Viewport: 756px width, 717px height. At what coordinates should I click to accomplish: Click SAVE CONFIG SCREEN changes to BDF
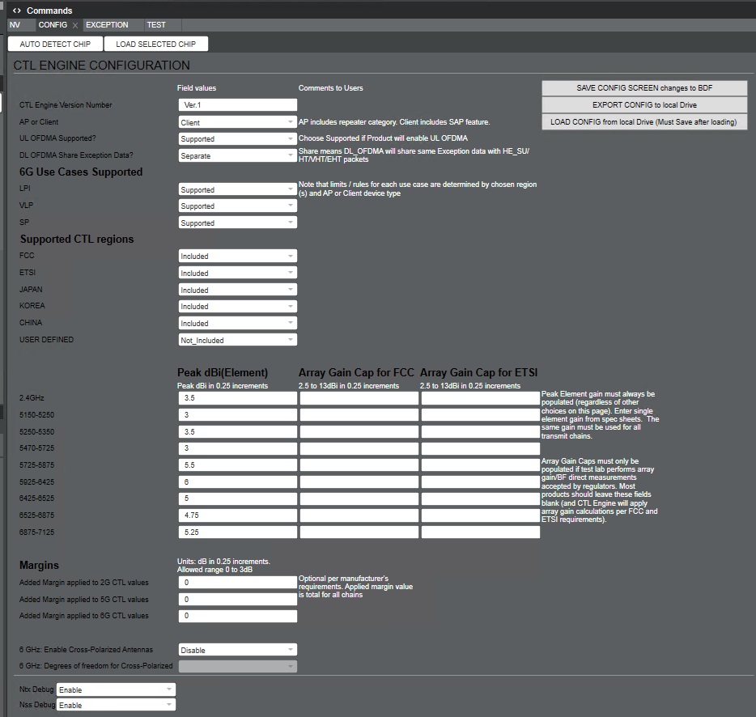[x=643, y=87]
